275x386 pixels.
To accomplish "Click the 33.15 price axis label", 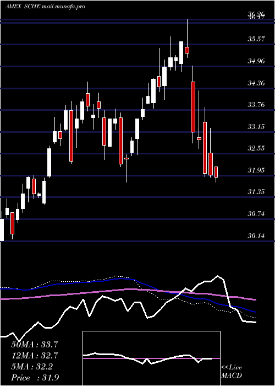I will pos(256,126).
